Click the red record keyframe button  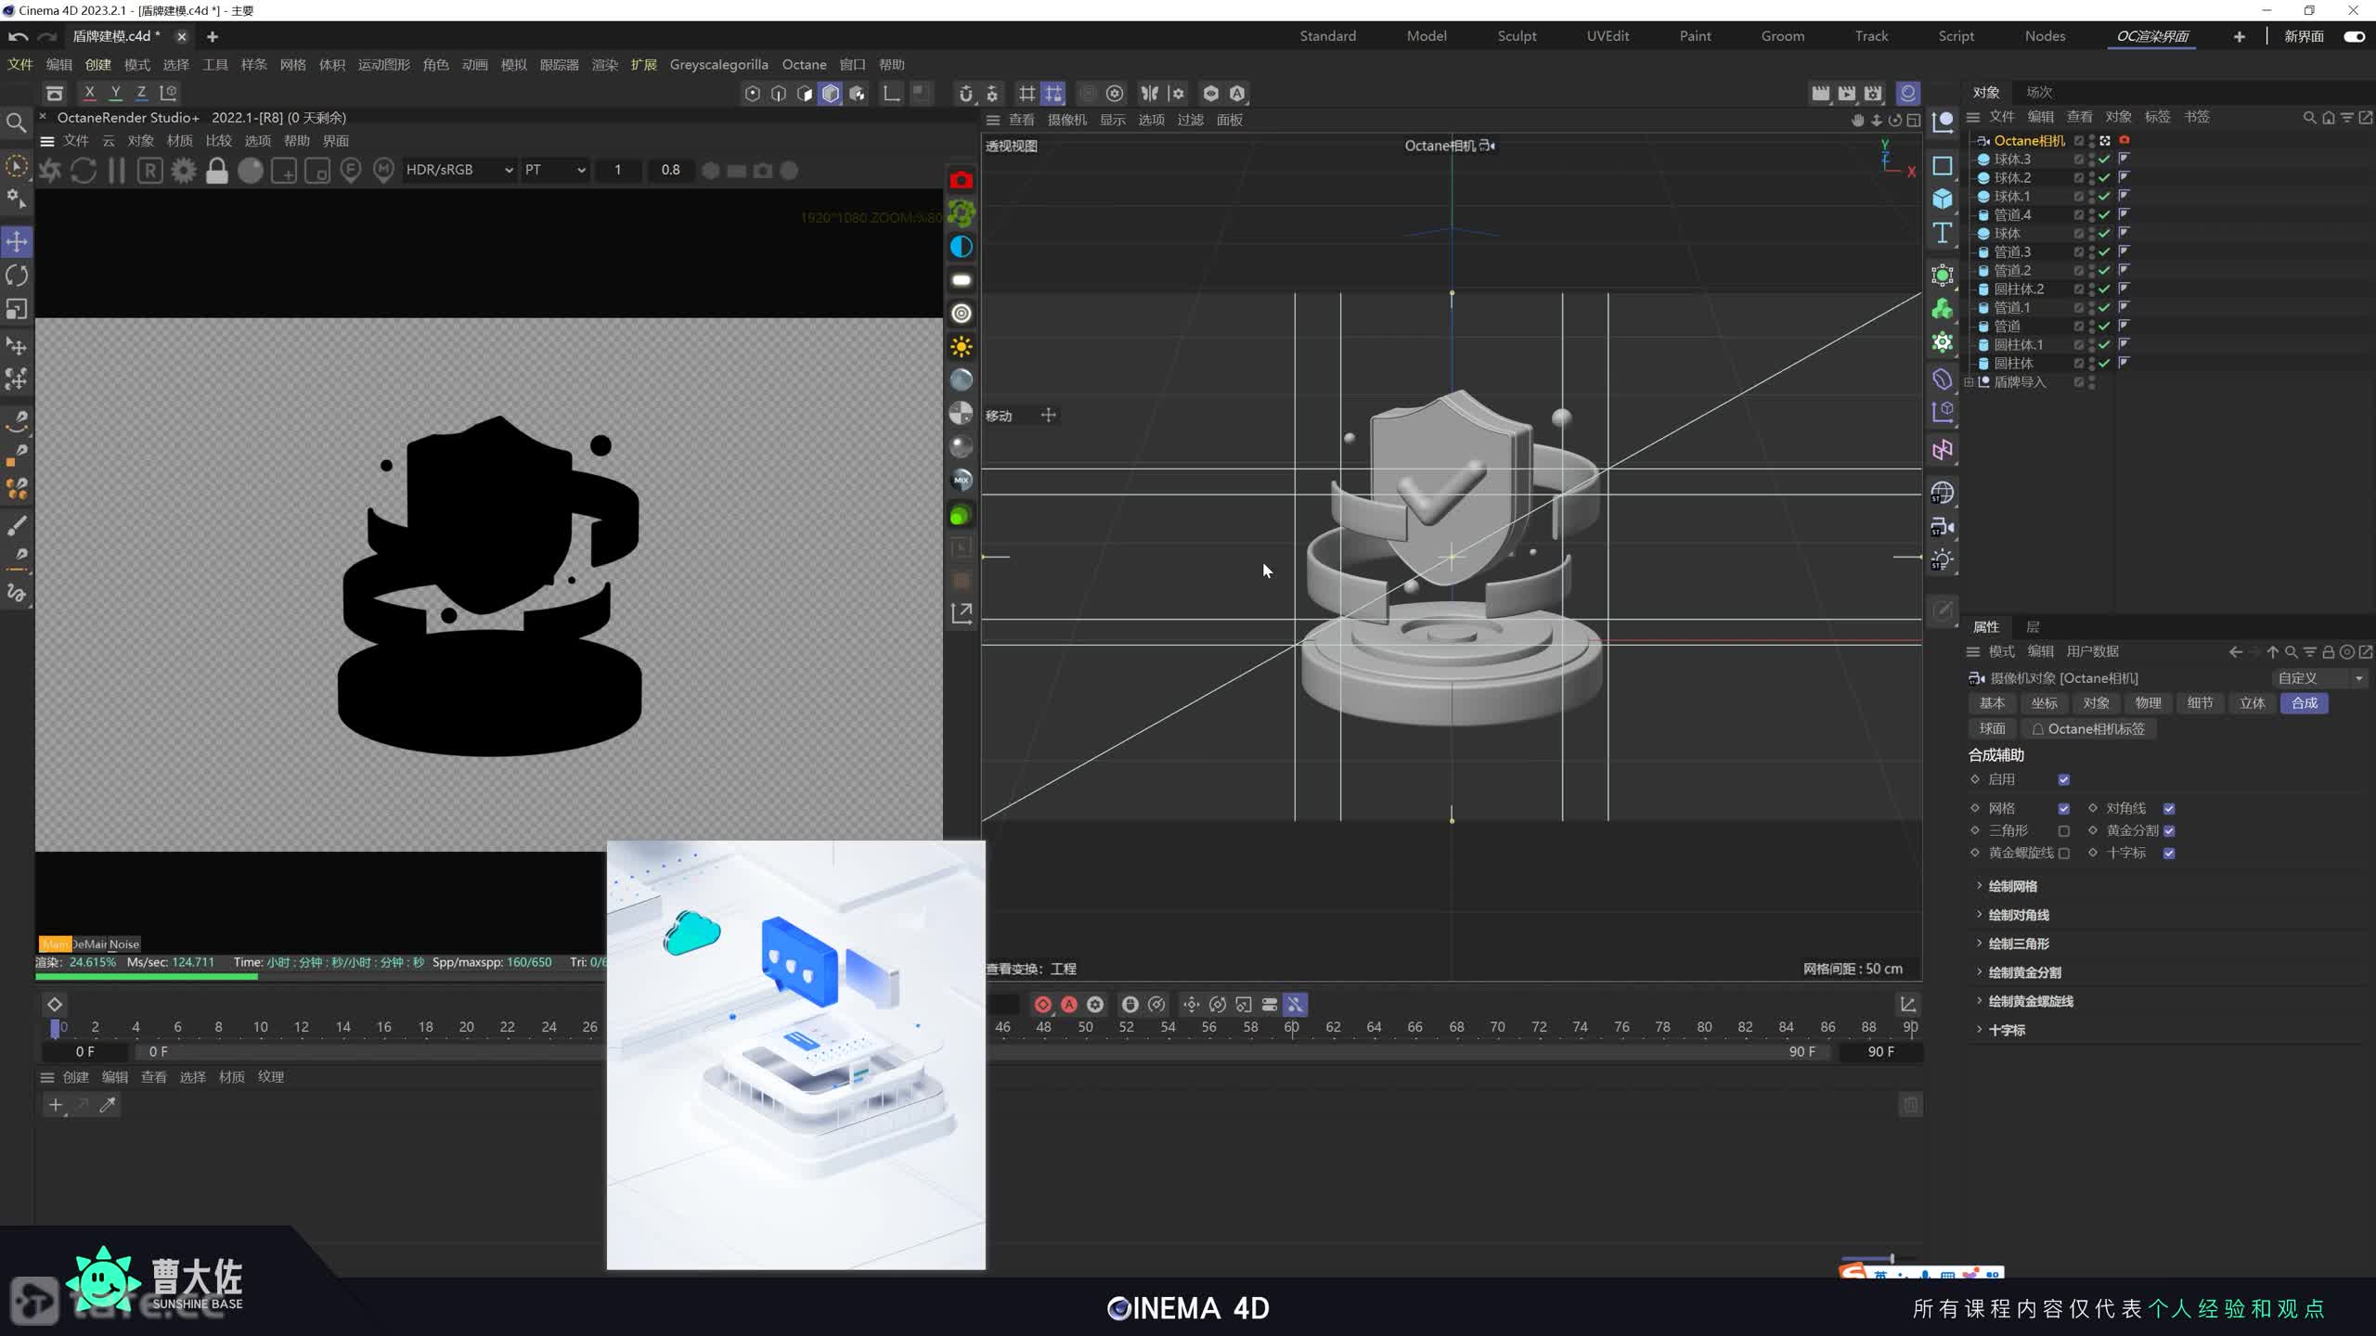pyautogui.click(x=1042, y=1005)
